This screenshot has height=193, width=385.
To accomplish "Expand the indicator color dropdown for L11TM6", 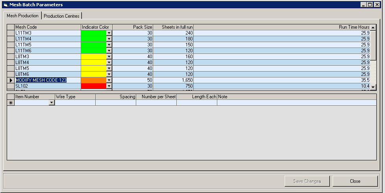I will [109, 51].
